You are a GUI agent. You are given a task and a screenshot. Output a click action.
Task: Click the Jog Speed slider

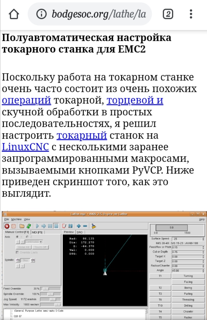[x=51, y=300]
